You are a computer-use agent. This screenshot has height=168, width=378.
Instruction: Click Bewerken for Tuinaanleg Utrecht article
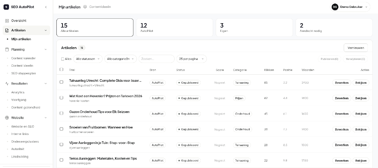click(342, 83)
